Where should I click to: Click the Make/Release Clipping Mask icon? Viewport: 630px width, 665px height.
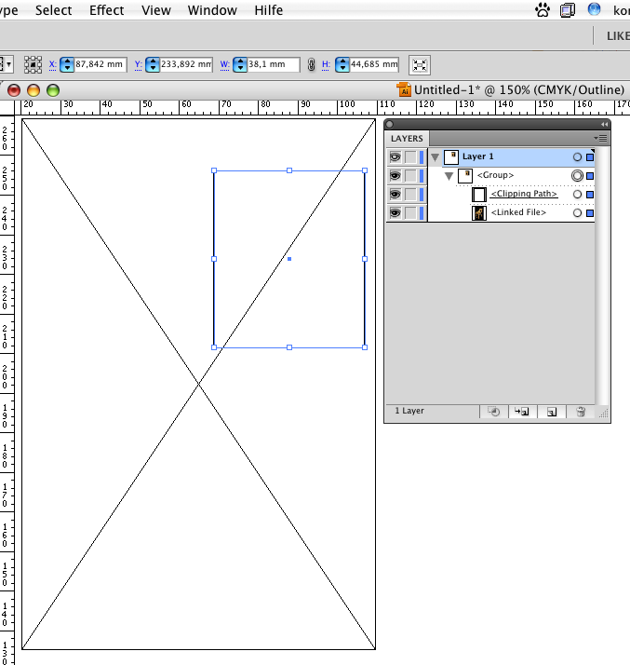click(x=494, y=411)
